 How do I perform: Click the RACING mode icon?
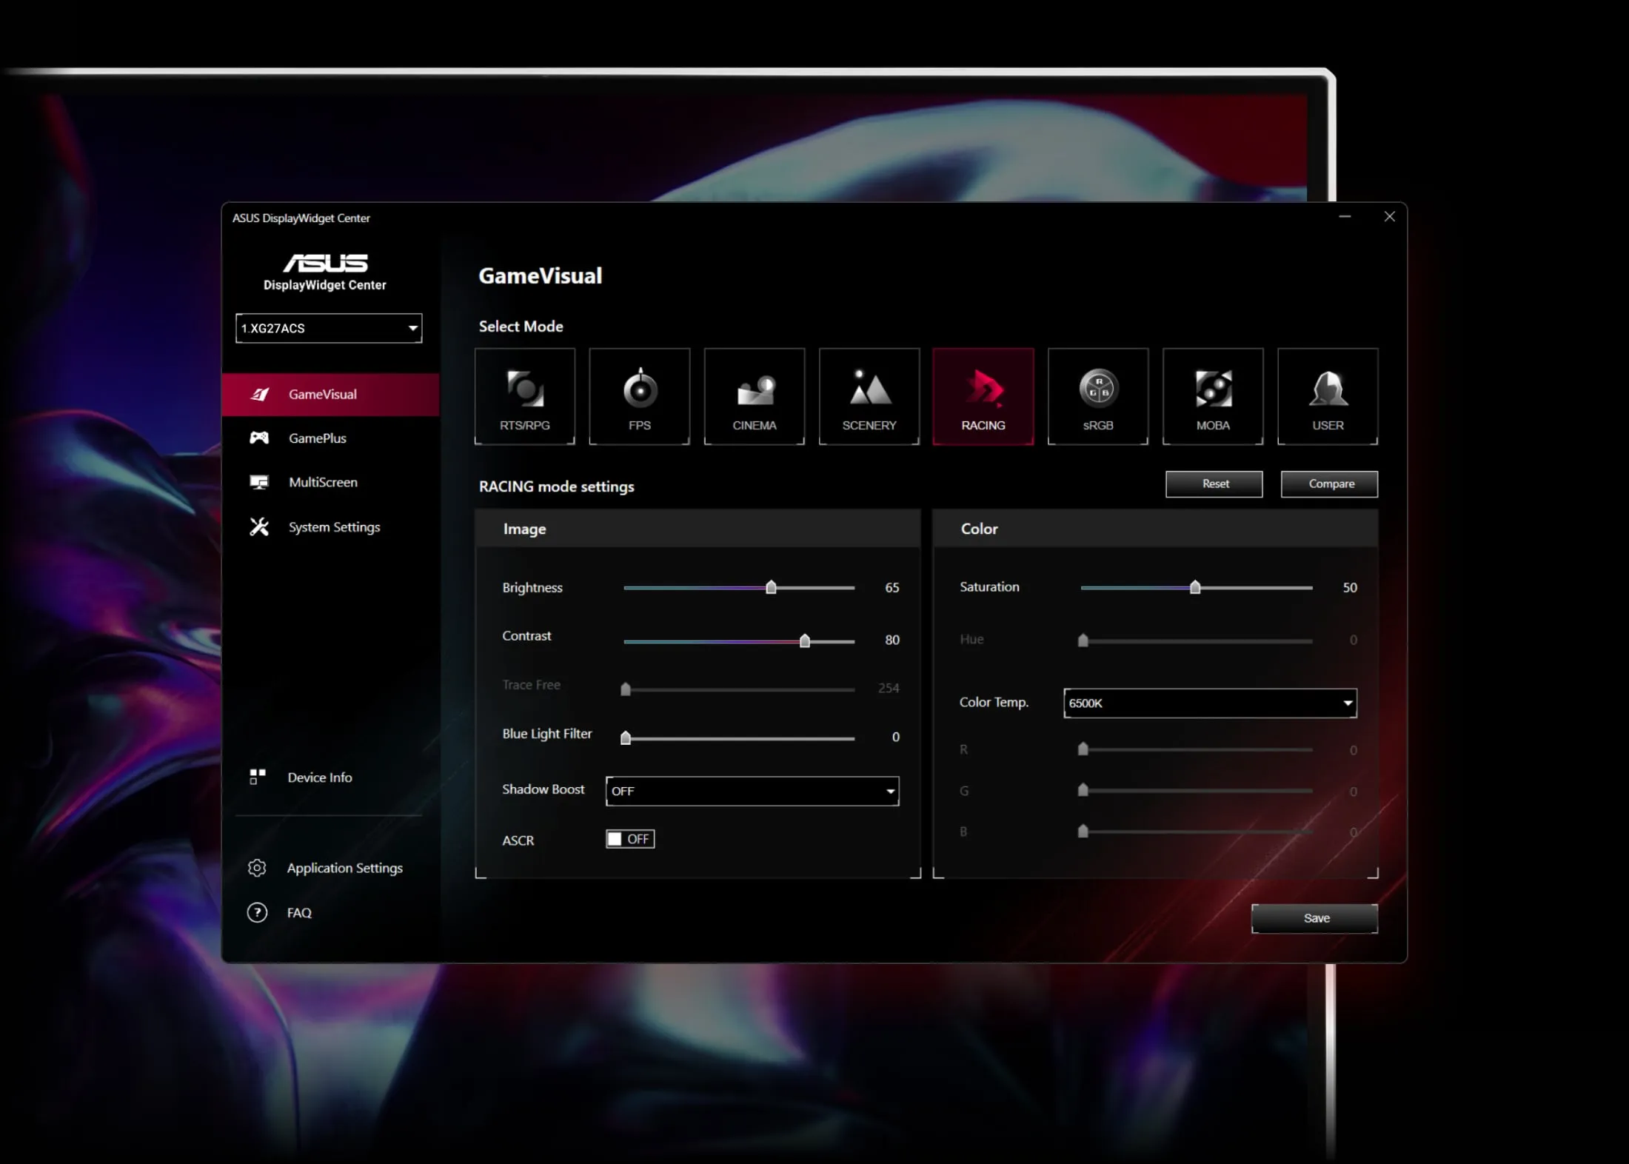(x=983, y=396)
